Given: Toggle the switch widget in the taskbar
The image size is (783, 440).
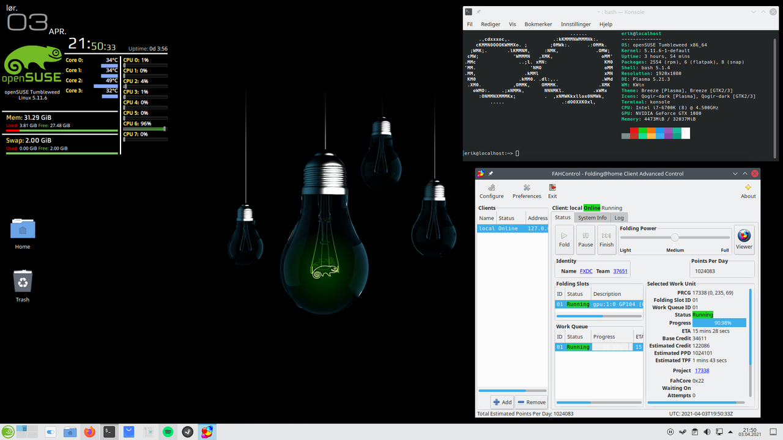Looking at the screenshot, I should pos(50,431).
